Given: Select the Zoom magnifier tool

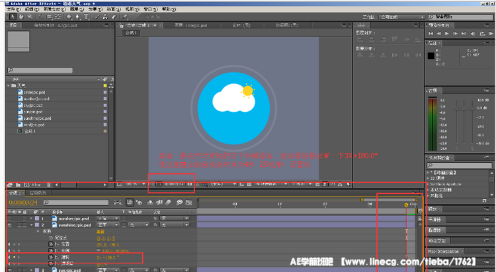Looking at the screenshot, I should click(x=30, y=17).
